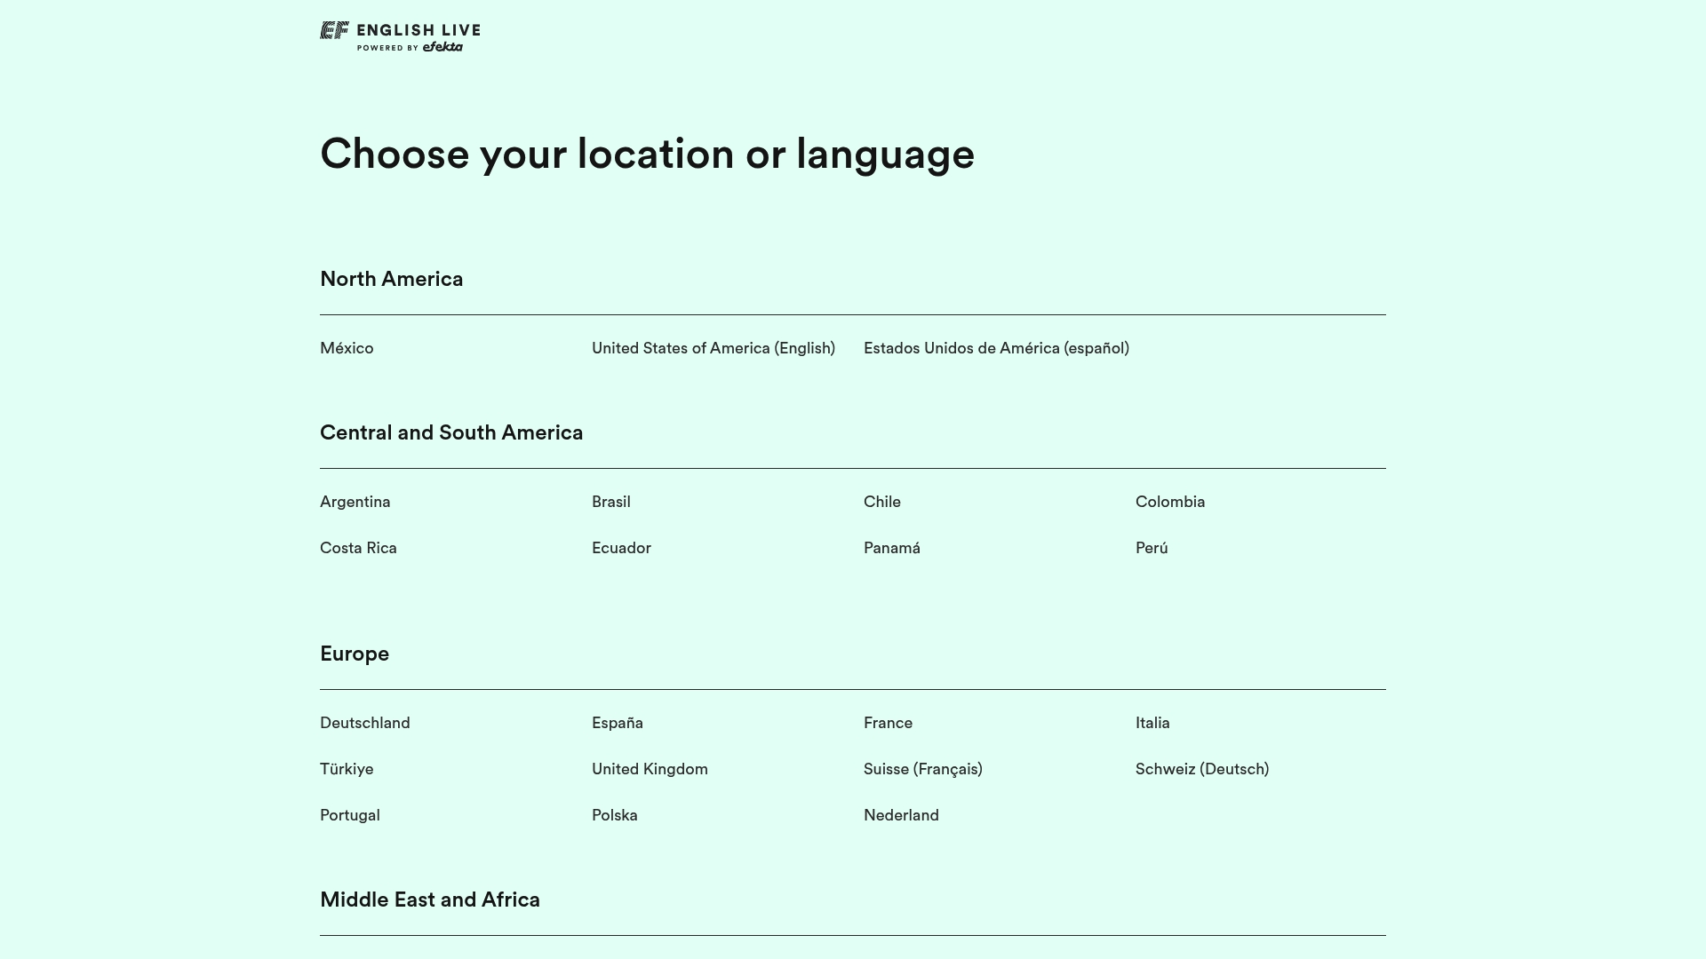Pick France from the Europe list
1706x959 pixels.
pyautogui.click(x=887, y=723)
